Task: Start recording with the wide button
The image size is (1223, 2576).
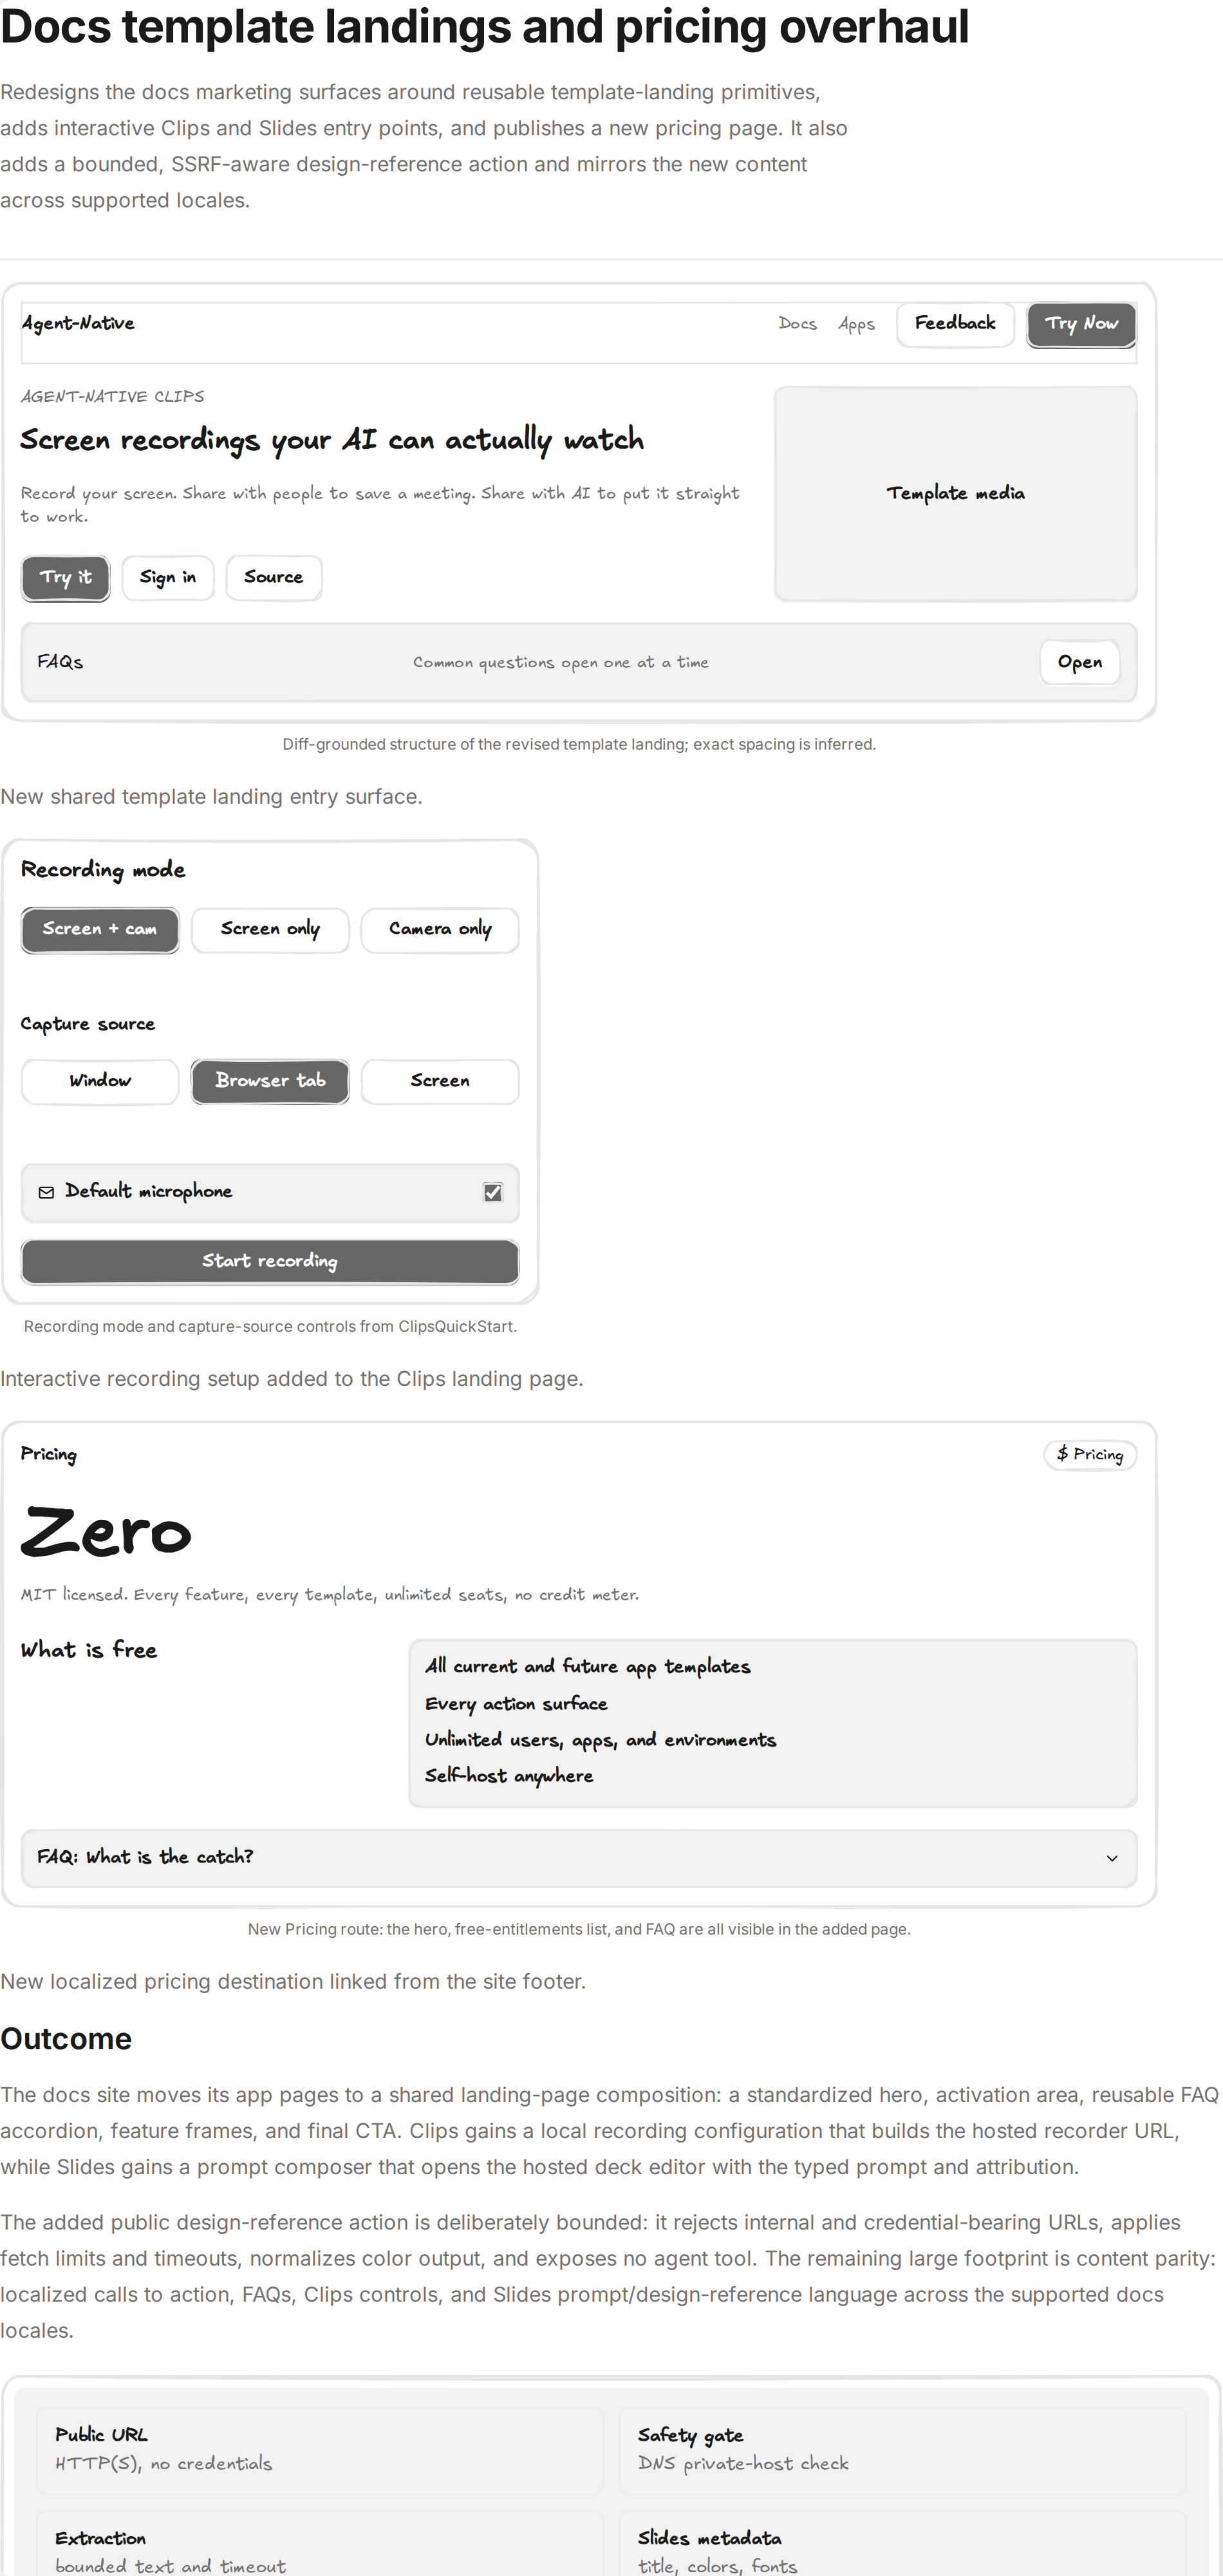Action: click(270, 1262)
